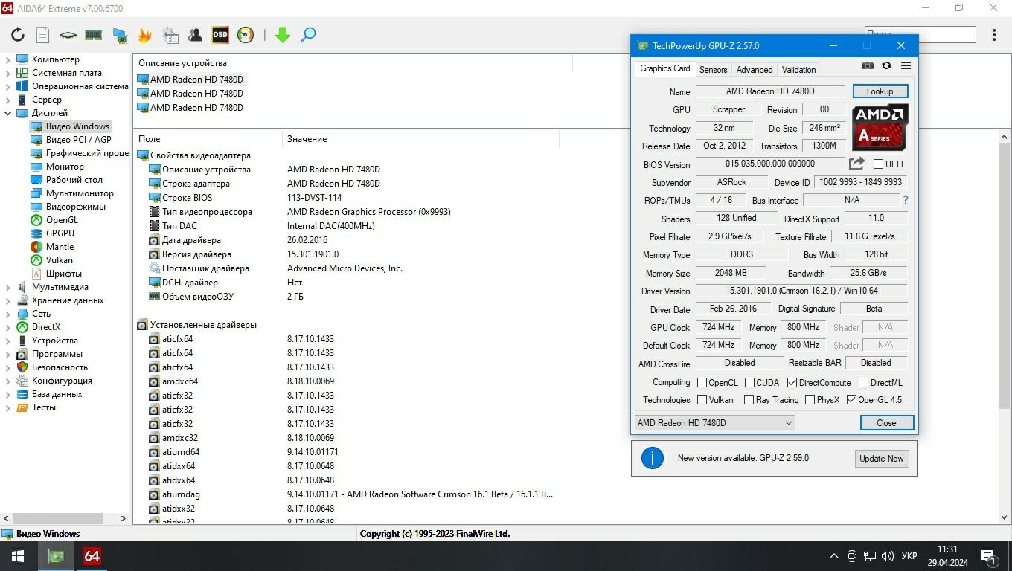Click the green download arrow icon
This screenshot has height=571, width=1012.
coord(283,35)
